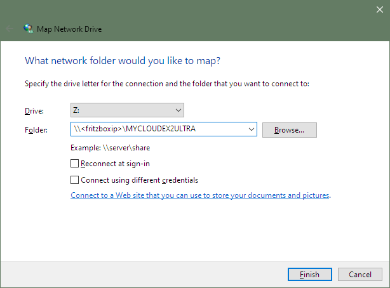
Task: Click the Map Network Drive globe icon
Action: [x=29, y=29]
